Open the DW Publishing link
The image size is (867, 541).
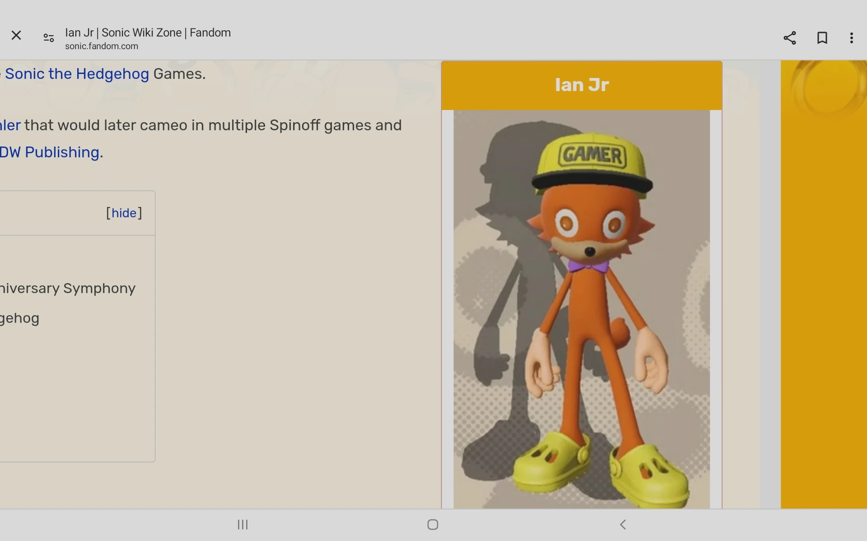click(x=50, y=152)
